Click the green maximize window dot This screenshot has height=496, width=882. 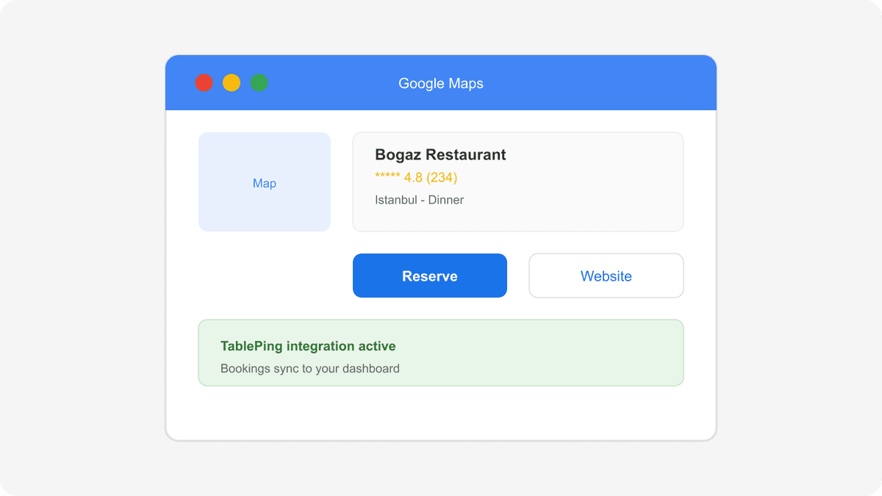(259, 83)
